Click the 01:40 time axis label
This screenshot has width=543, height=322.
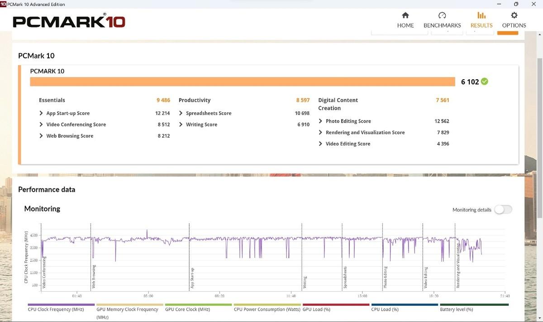76,296
